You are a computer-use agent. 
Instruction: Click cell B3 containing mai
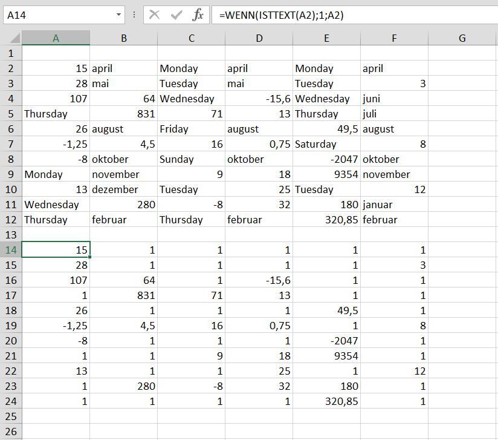(123, 84)
